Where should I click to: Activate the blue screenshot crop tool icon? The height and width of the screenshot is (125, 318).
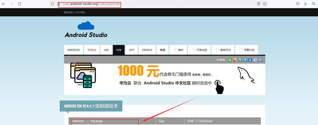coord(313,4)
